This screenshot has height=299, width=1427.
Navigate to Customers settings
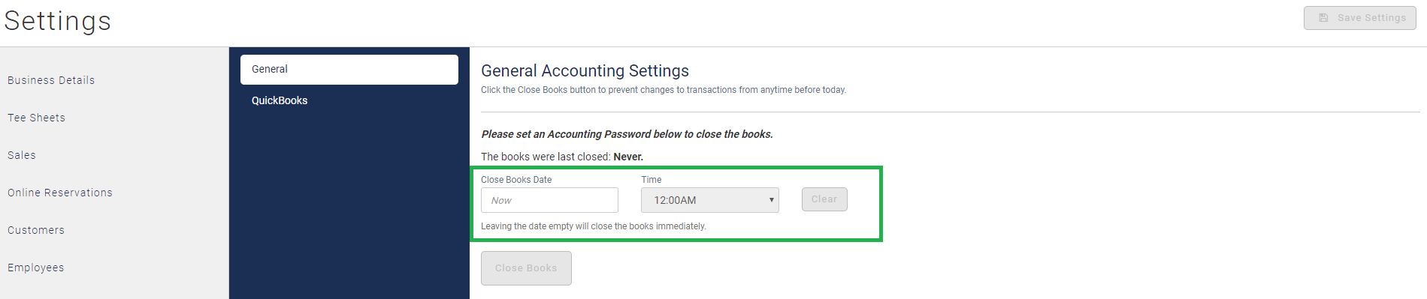click(36, 230)
